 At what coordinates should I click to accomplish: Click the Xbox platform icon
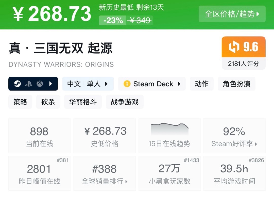click(x=40, y=84)
